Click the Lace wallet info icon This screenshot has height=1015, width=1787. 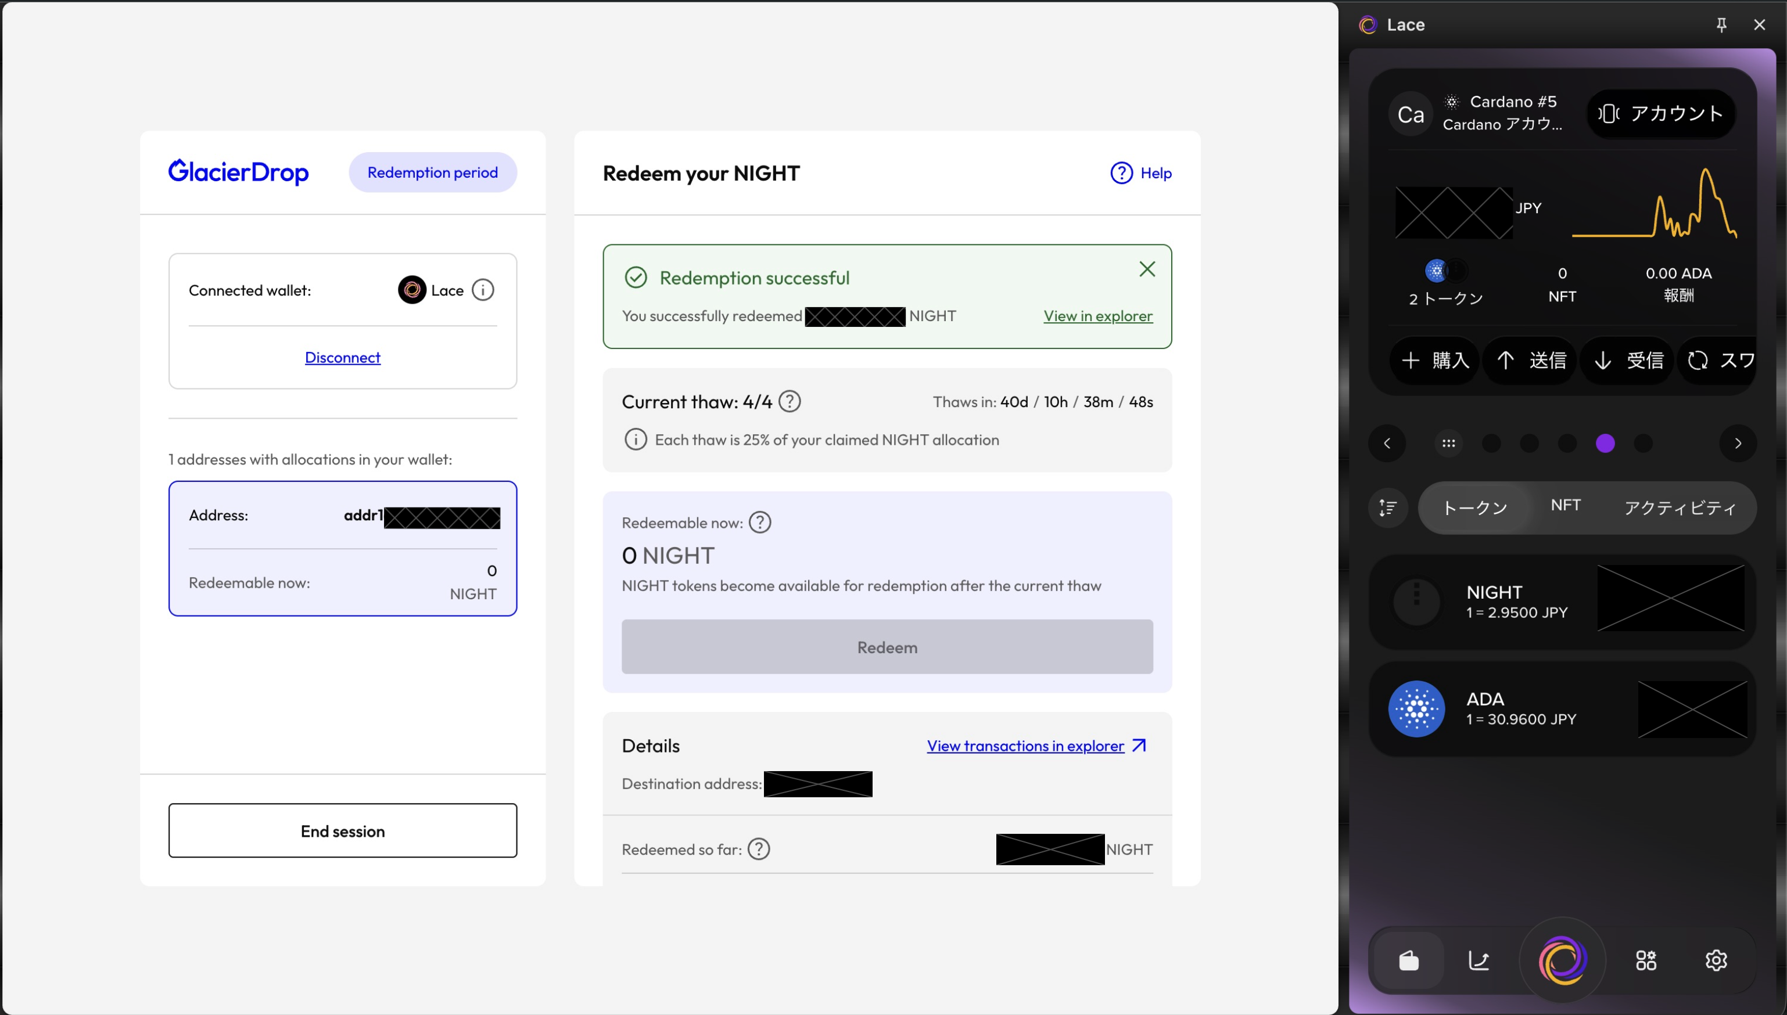point(483,290)
